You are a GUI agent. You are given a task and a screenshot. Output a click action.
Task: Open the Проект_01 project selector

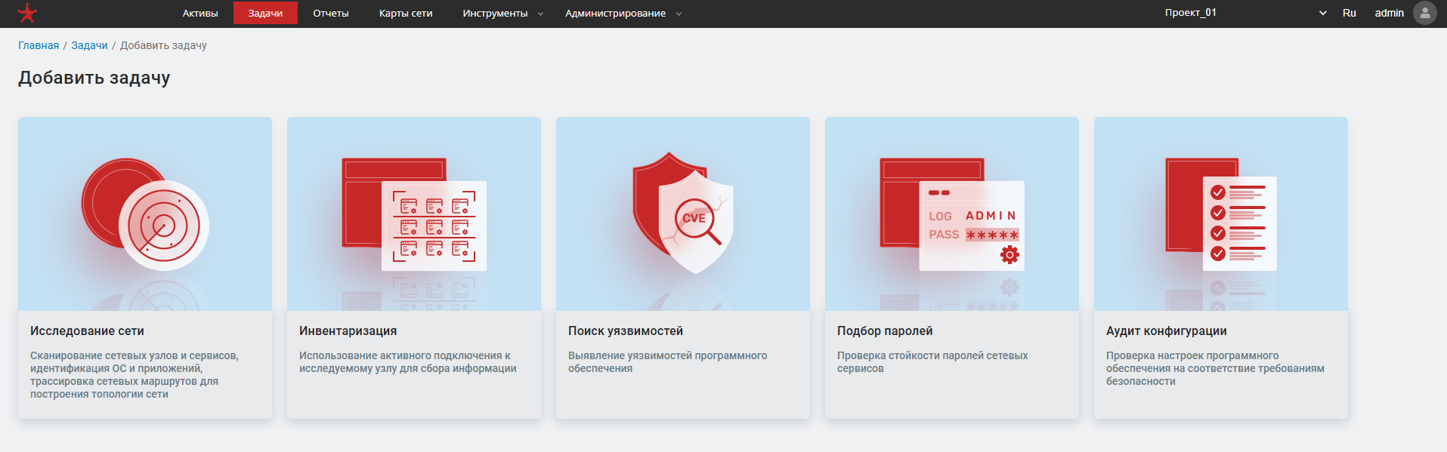click(x=1245, y=13)
